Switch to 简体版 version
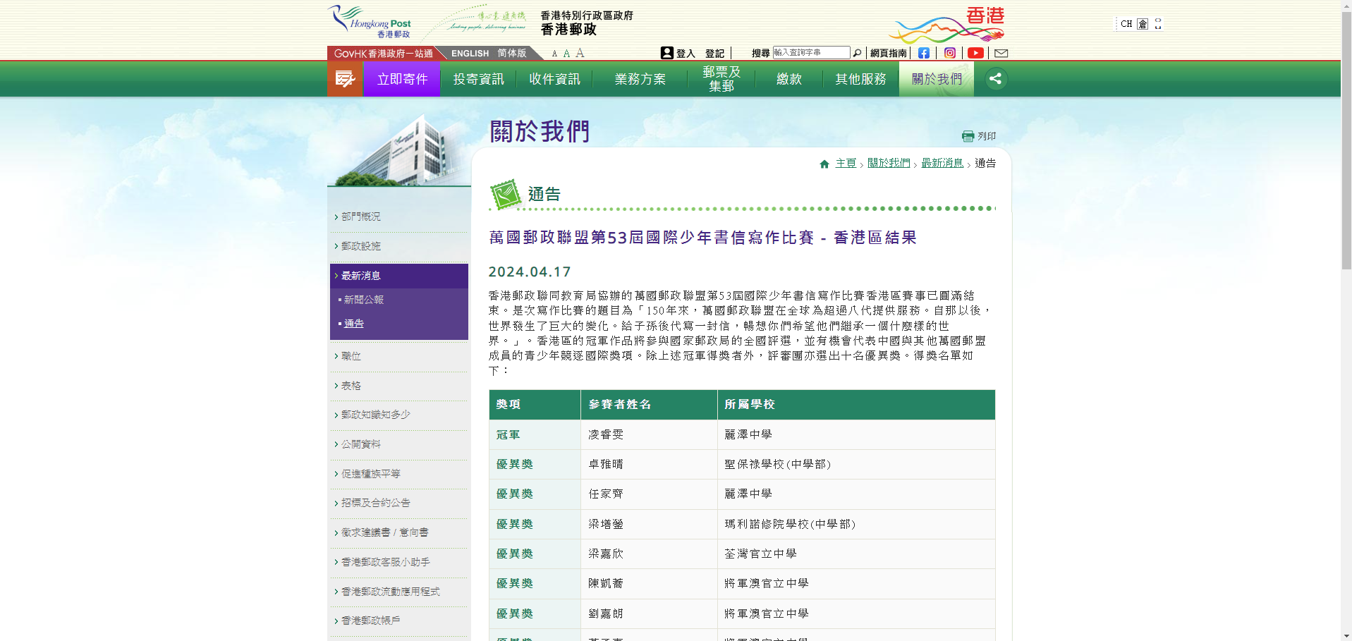 (x=512, y=54)
